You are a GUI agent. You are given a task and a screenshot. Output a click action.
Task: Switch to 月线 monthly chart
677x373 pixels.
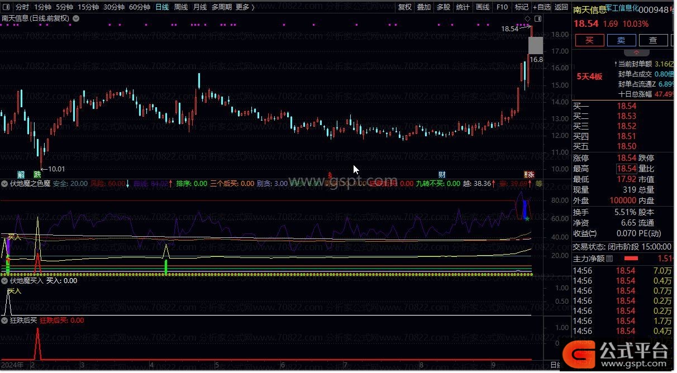(199, 7)
